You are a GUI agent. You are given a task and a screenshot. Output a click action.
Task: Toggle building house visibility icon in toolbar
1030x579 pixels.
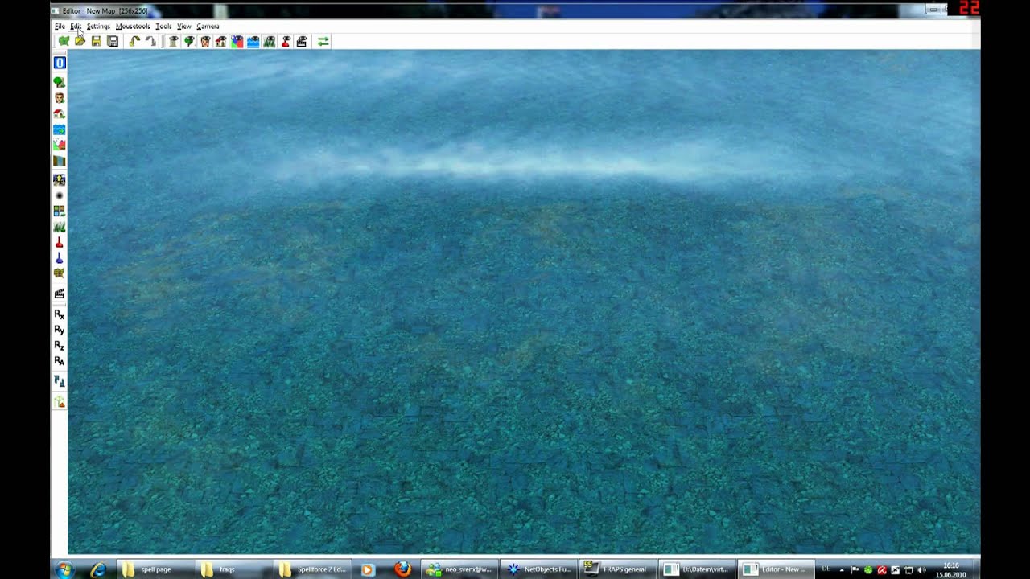[x=220, y=41]
